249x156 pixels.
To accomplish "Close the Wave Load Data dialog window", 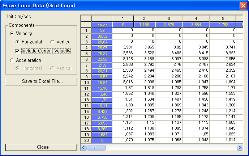I will [x=243, y=5].
